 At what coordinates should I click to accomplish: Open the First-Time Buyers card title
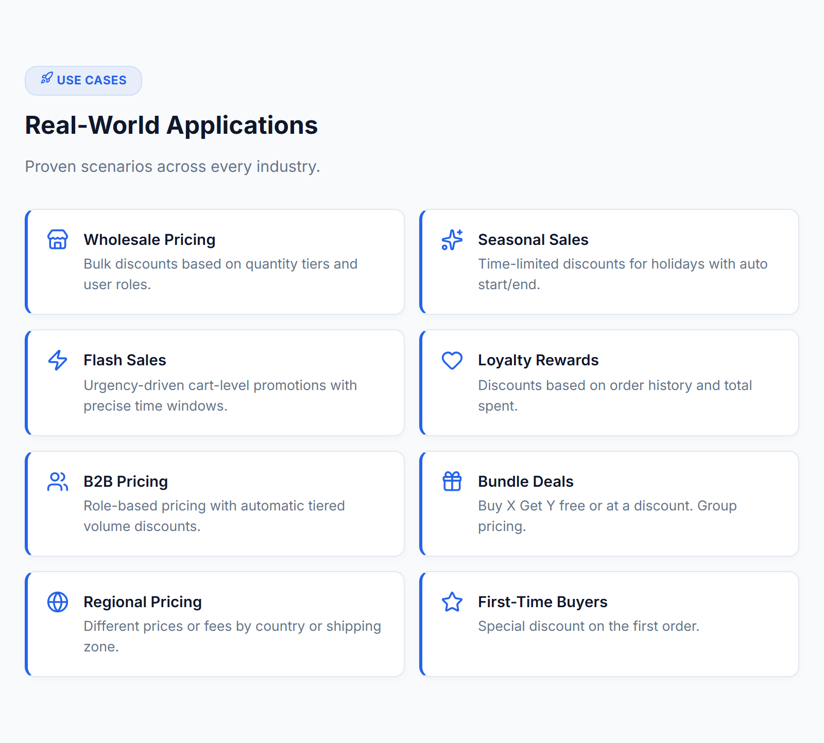point(543,602)
